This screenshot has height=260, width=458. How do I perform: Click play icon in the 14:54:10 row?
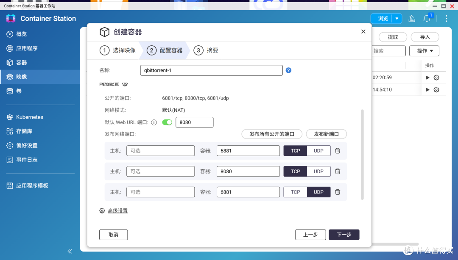click(x=427, y=90)
